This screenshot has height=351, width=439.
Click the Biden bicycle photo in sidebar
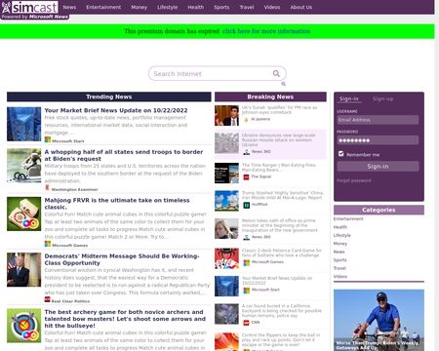click(379, 320)
